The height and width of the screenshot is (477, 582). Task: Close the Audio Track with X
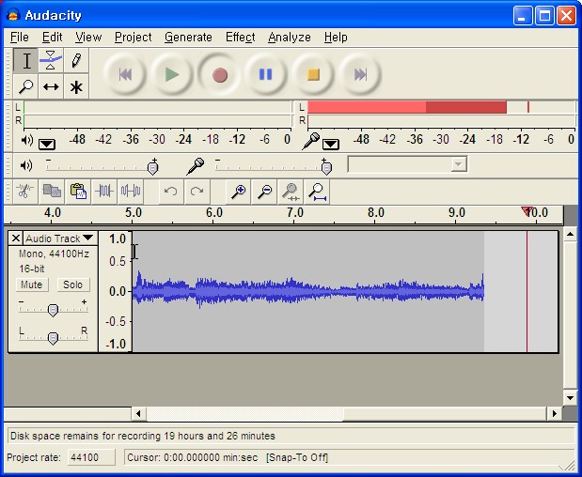[16, 238]
